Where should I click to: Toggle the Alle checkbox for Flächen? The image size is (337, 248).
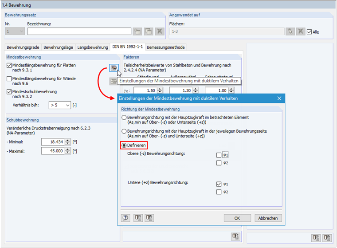point(309,32)
